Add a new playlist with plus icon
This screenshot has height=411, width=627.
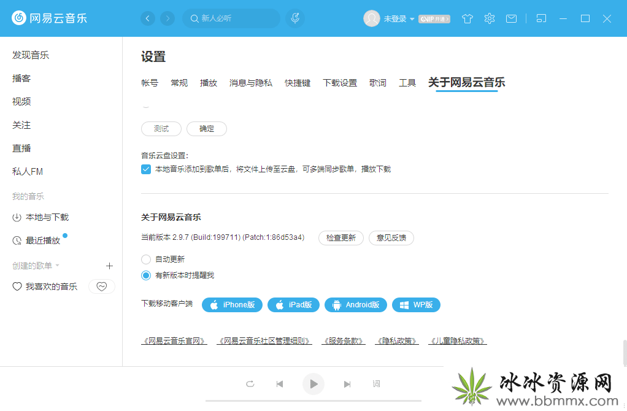click(x=109, y=266)
